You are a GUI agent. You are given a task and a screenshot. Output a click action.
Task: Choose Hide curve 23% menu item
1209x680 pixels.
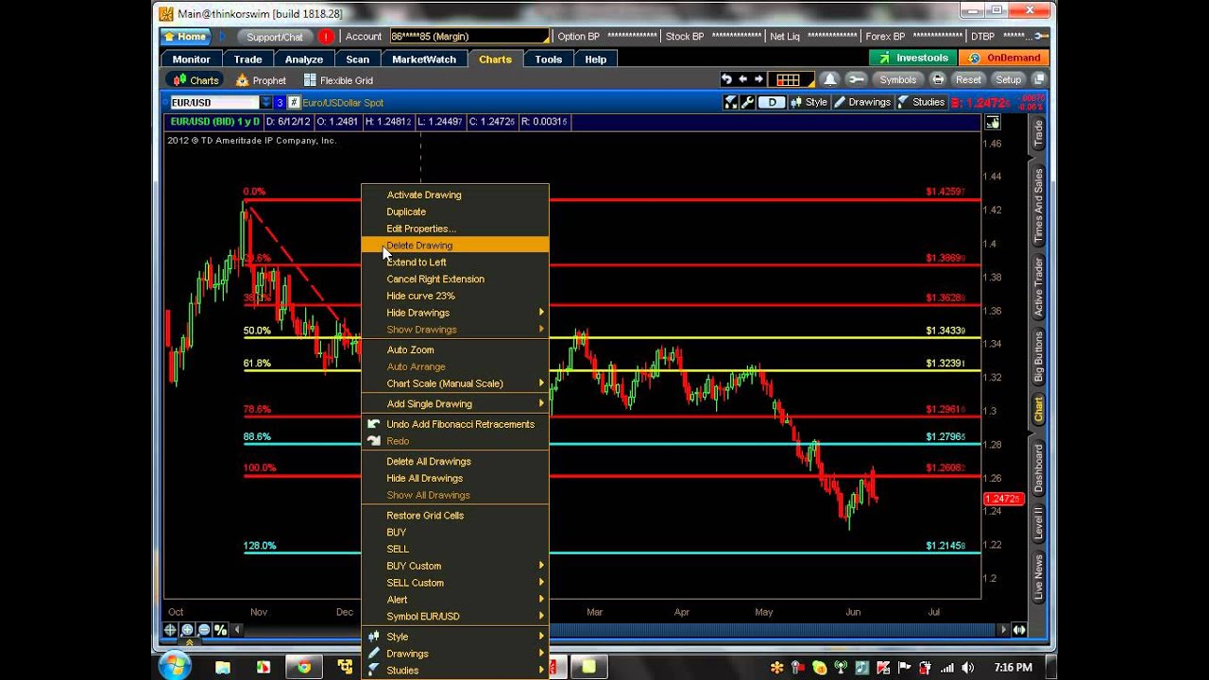pos(454,296)
